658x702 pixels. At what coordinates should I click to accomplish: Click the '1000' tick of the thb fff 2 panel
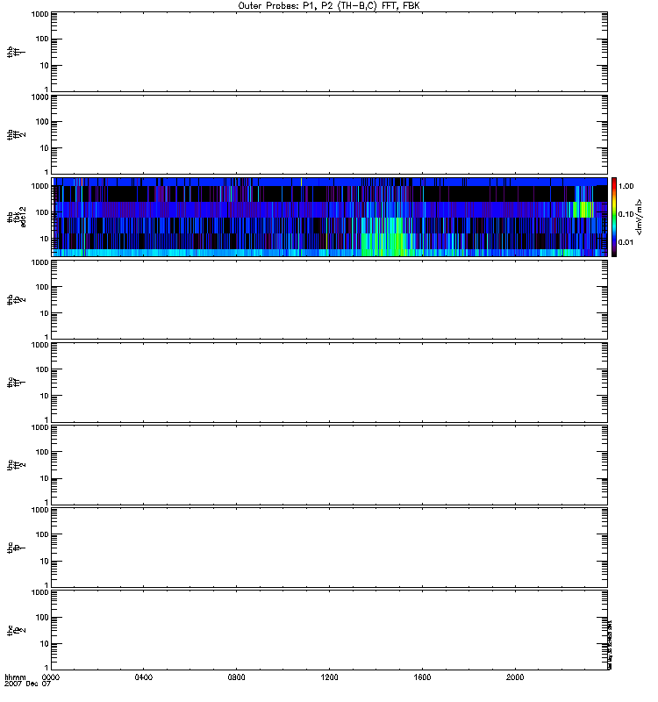39,97
